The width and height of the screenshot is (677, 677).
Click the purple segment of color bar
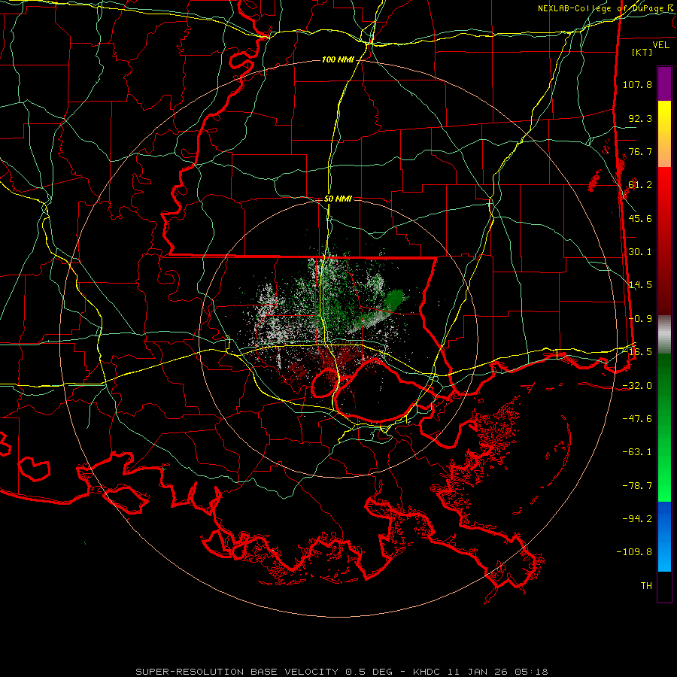(664, 83)
